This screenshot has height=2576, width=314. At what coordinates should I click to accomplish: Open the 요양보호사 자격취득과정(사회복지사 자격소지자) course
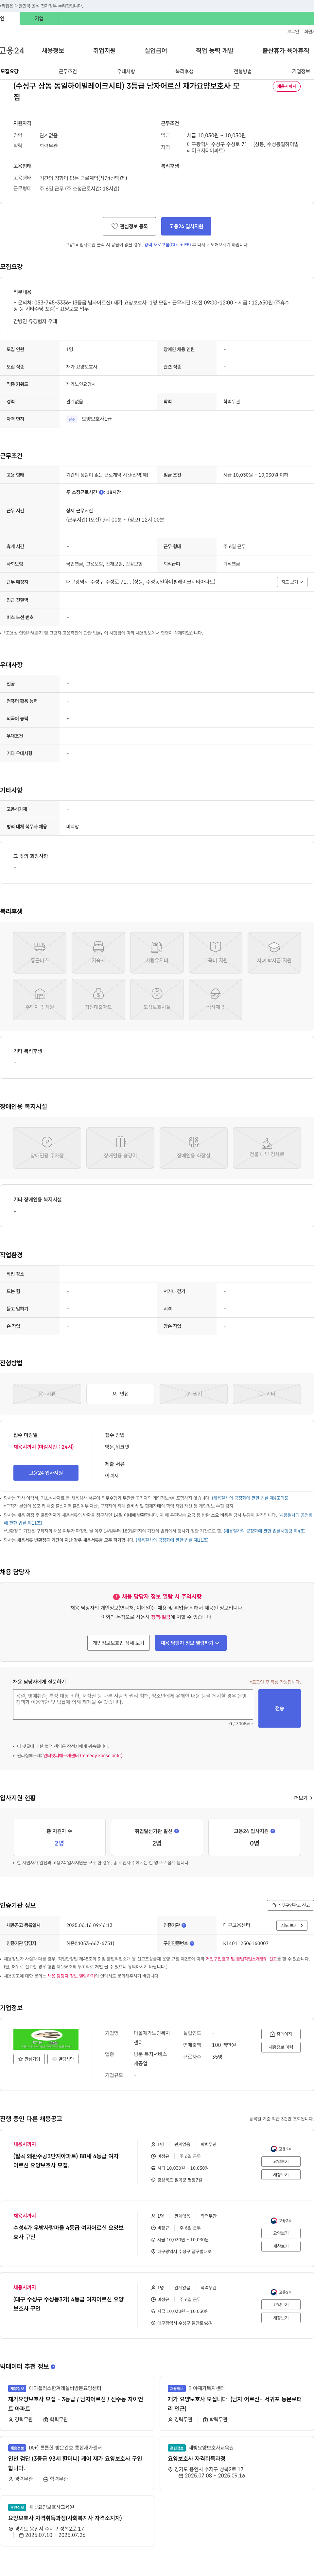pyautogui.click(x=65, y=2518)
